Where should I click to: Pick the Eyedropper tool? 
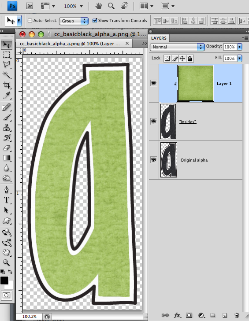[7, 96]
